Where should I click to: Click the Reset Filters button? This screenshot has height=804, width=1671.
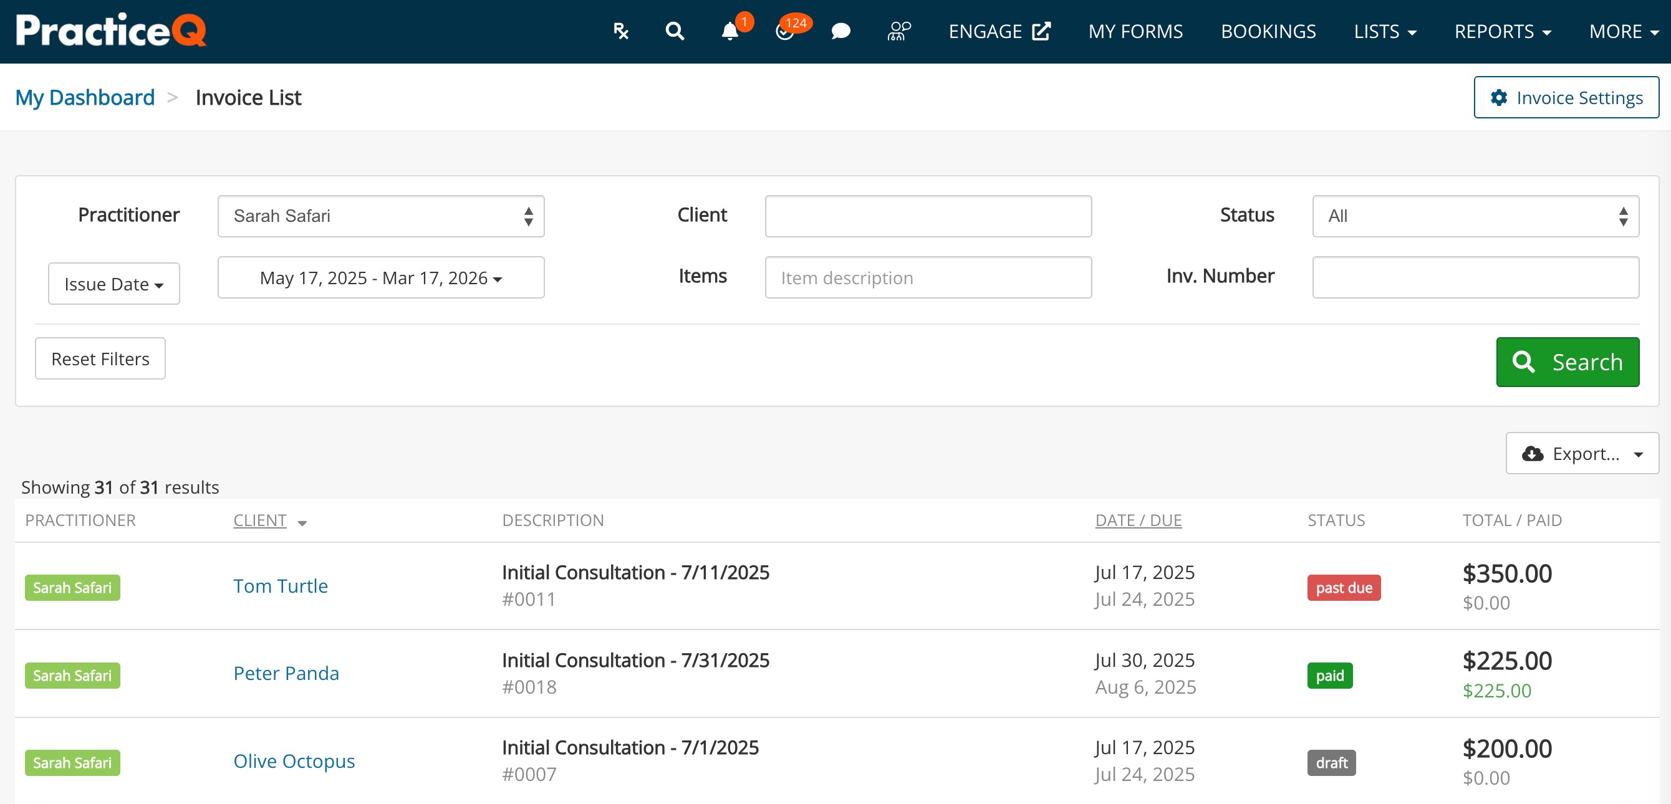(100, 358)
